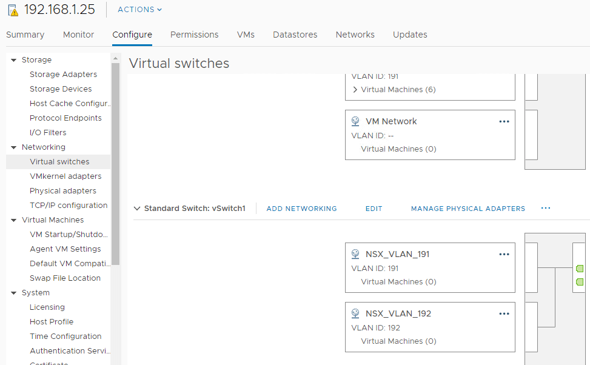Click the VM Network port group icon

[355, 121]
